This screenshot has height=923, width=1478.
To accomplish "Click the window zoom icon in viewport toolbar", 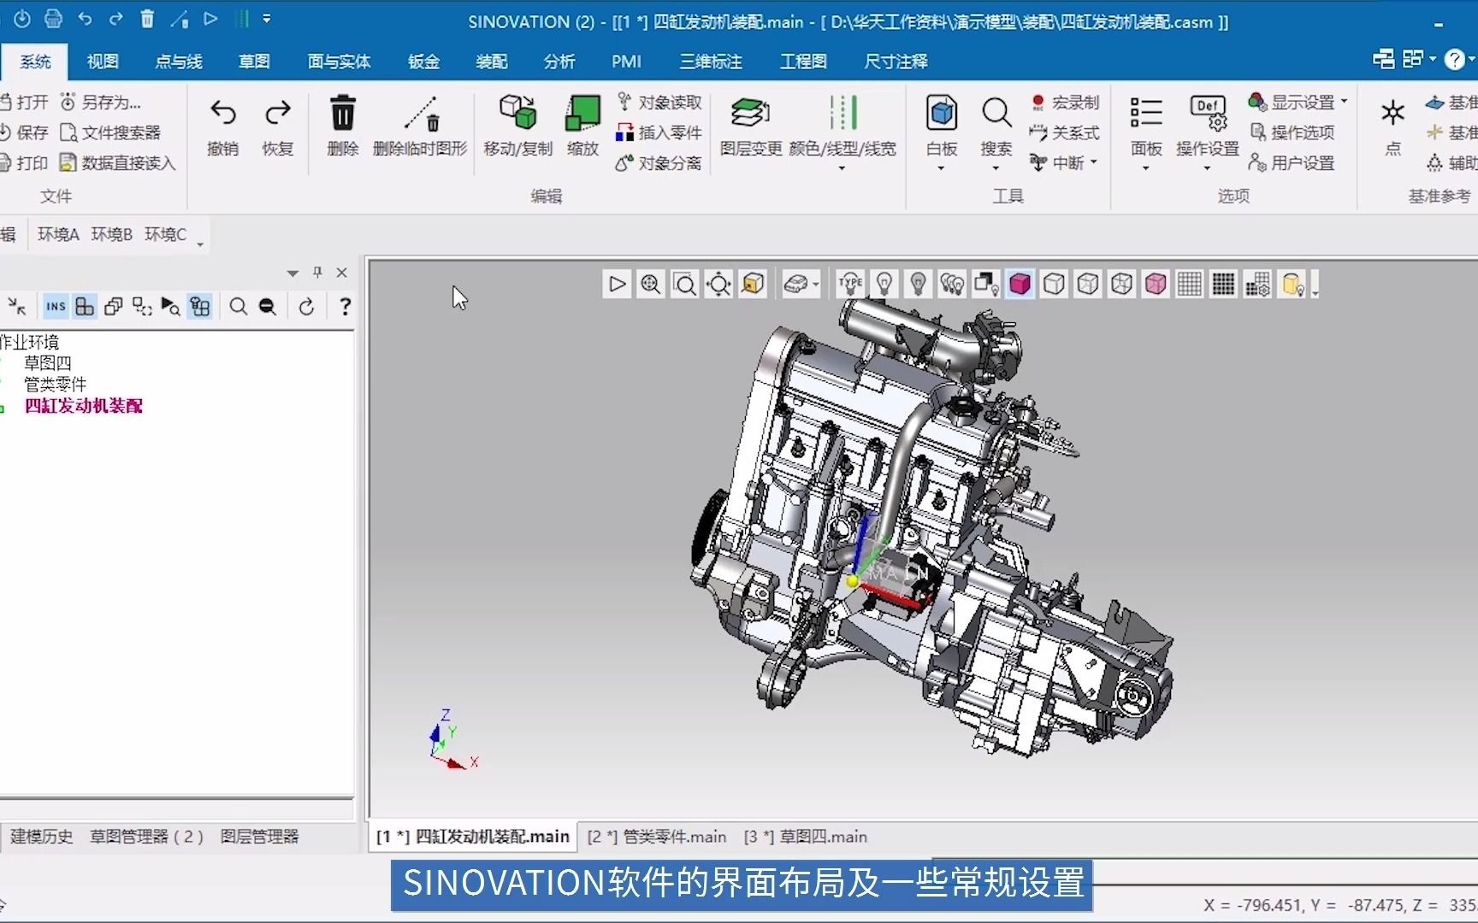I will 685,284.
